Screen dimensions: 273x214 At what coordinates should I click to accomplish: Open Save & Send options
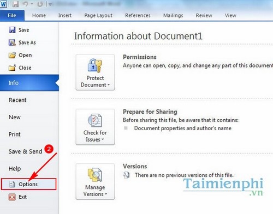point(25,151)
